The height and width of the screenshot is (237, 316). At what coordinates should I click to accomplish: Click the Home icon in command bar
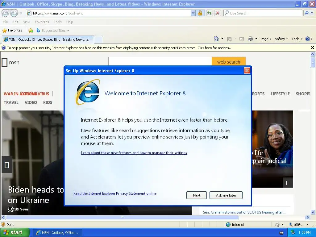pos(216,39)
